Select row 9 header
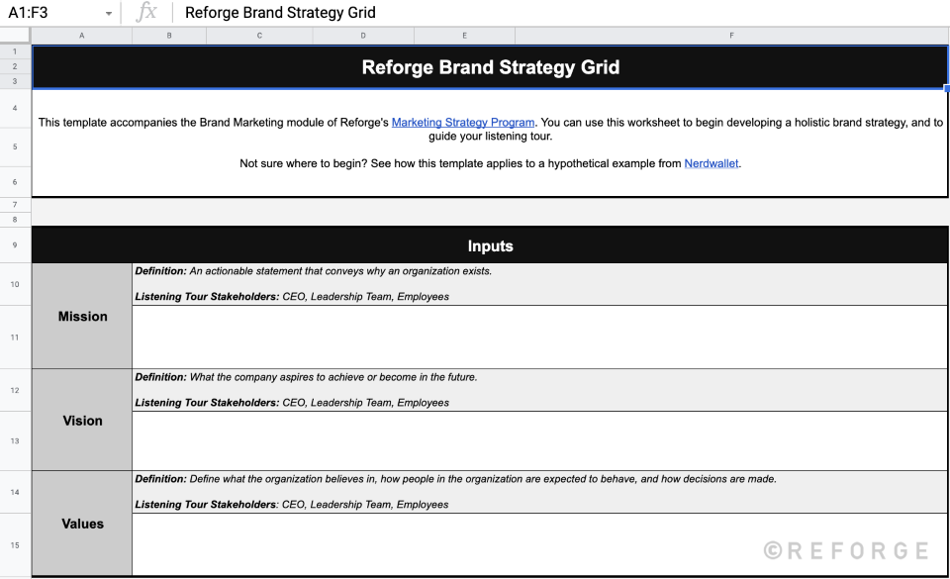 pyautogui.click(x=14, y=245)
